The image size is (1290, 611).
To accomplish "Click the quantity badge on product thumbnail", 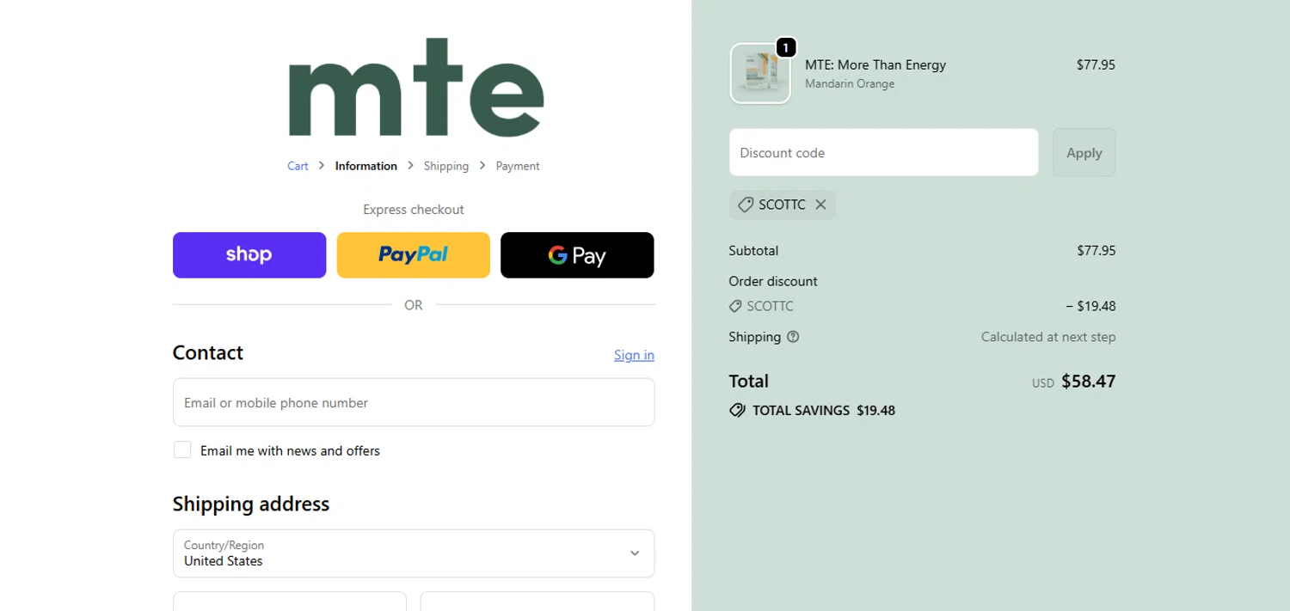I will [785, 47].
